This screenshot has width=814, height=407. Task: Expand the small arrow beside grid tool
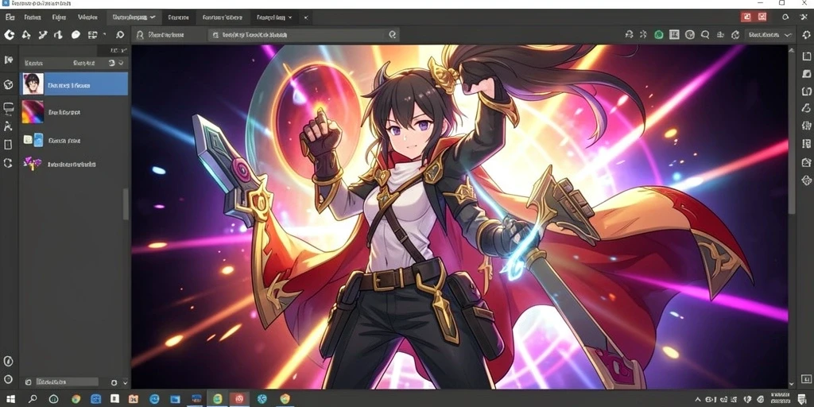coord(104,35)
